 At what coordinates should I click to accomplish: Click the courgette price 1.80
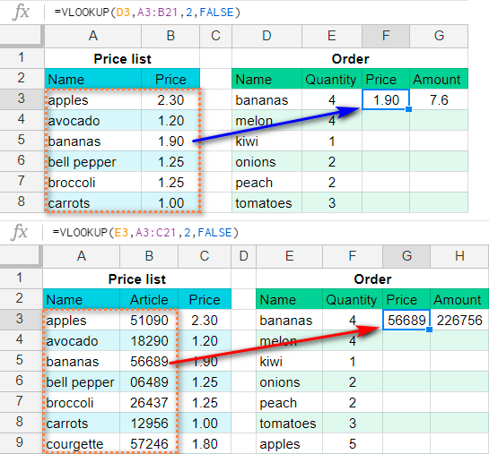pos(205,443)
